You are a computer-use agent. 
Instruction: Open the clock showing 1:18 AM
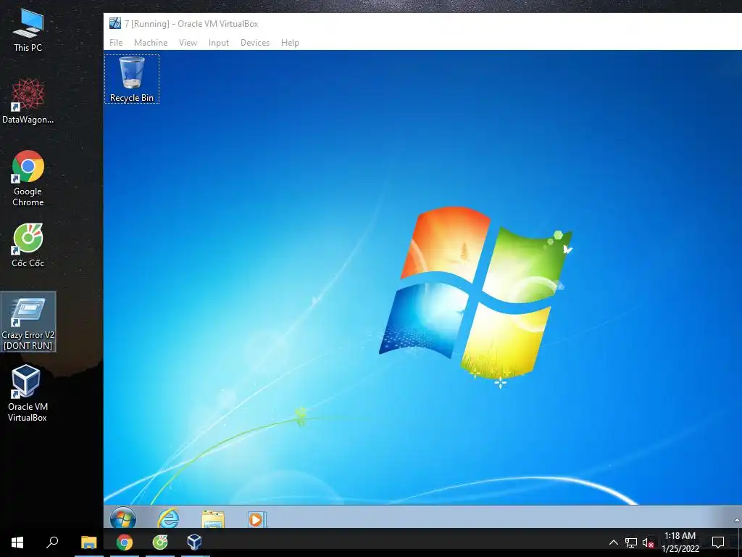680,542
